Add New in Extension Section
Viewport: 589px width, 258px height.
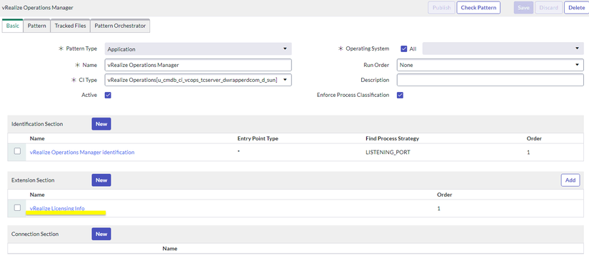101,180
